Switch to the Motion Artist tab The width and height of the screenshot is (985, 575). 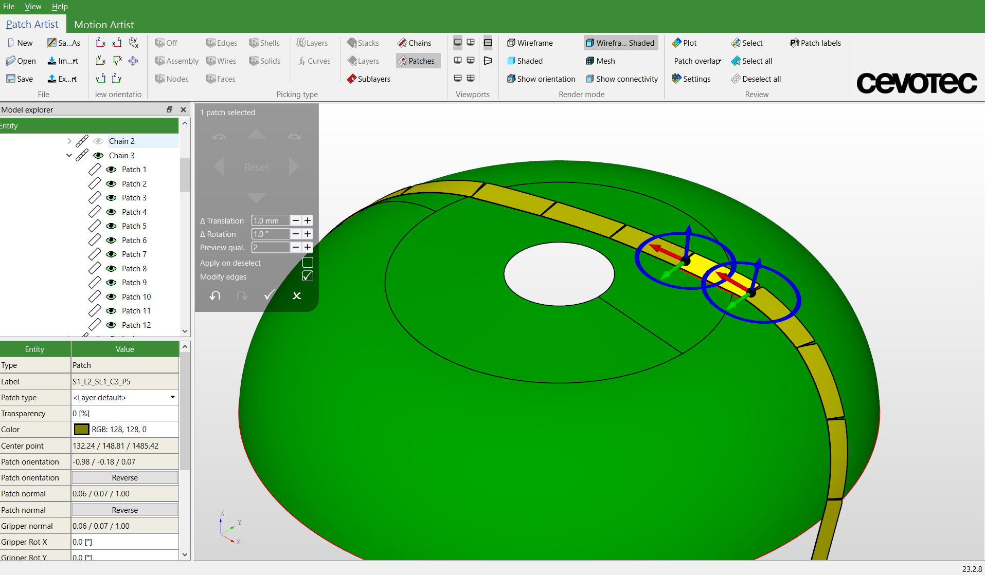coord(104,24)
